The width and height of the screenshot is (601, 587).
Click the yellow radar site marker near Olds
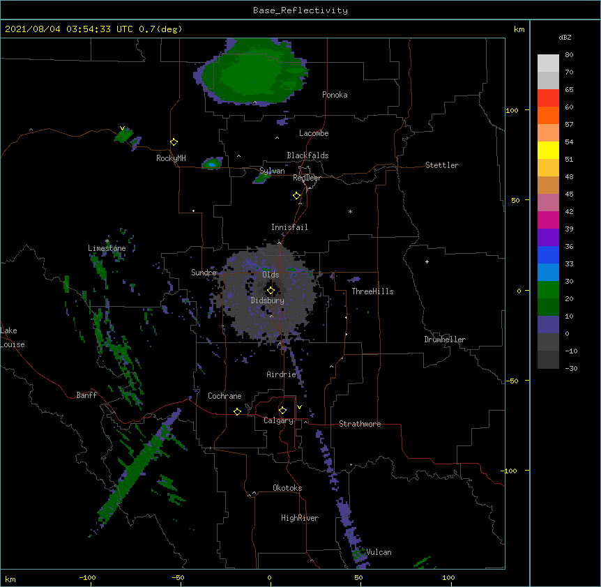(271, 291)
